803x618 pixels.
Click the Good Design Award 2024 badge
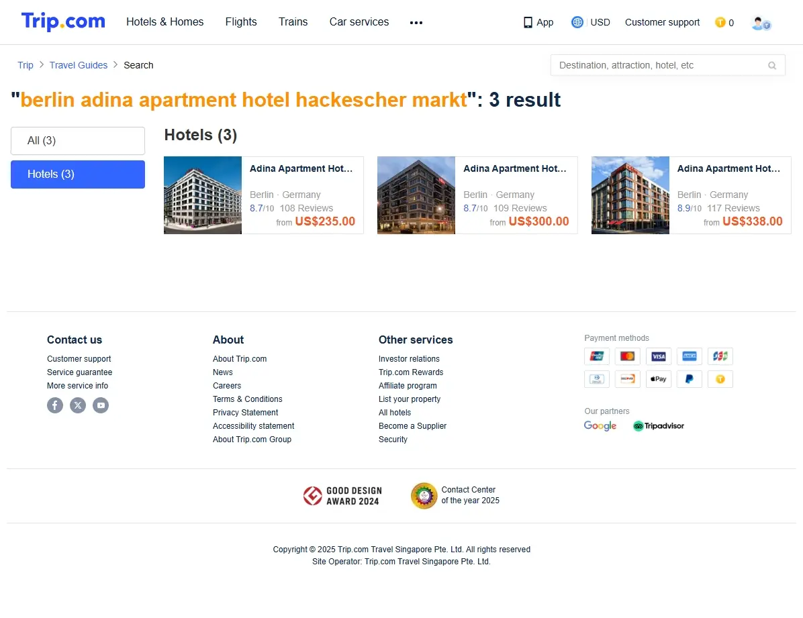[342, 496]
